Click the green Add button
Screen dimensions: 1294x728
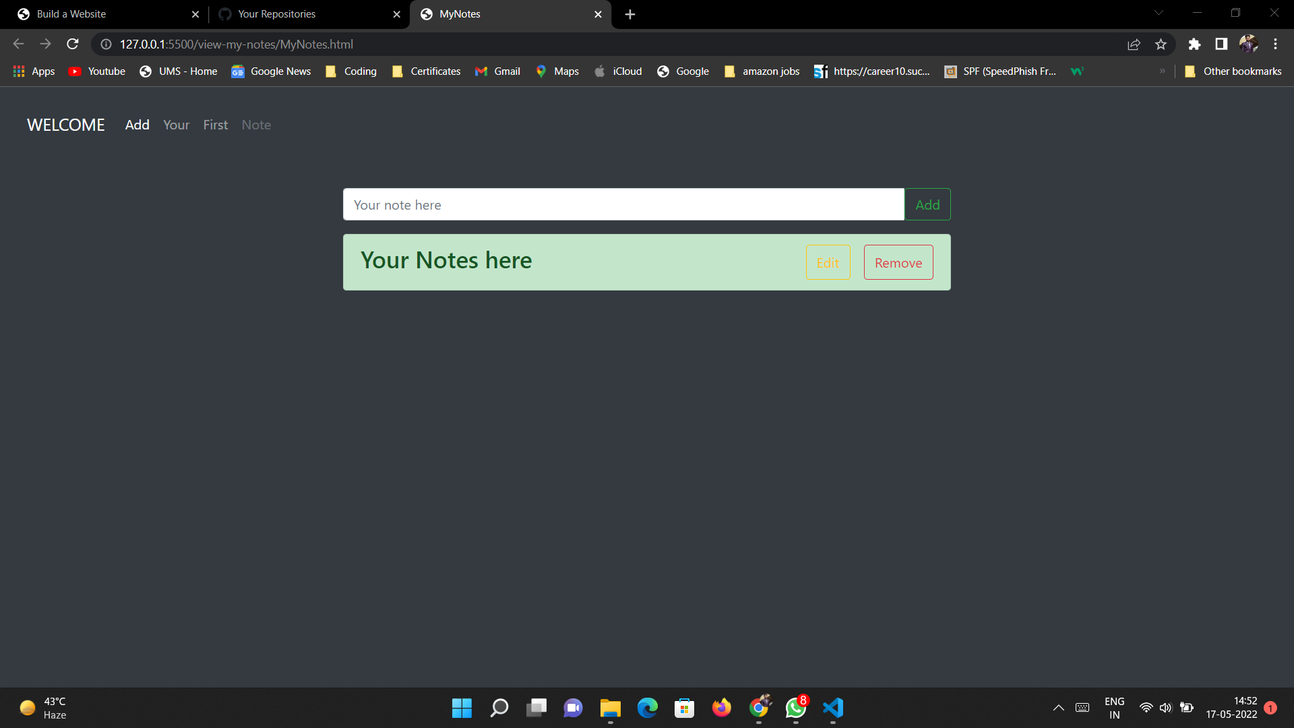tap(927, 204)
